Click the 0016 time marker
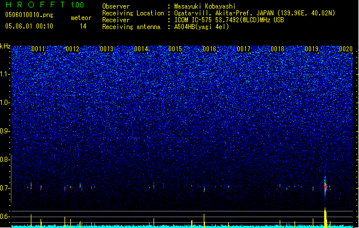 tap(209, 49)
